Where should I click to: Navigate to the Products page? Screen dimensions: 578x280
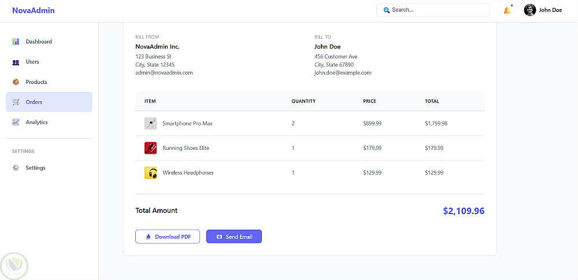36,82
